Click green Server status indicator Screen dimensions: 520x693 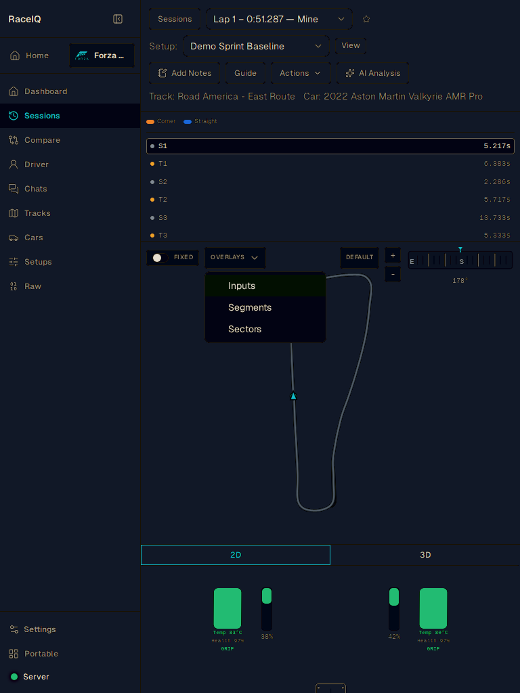click(x=14, y=677)
